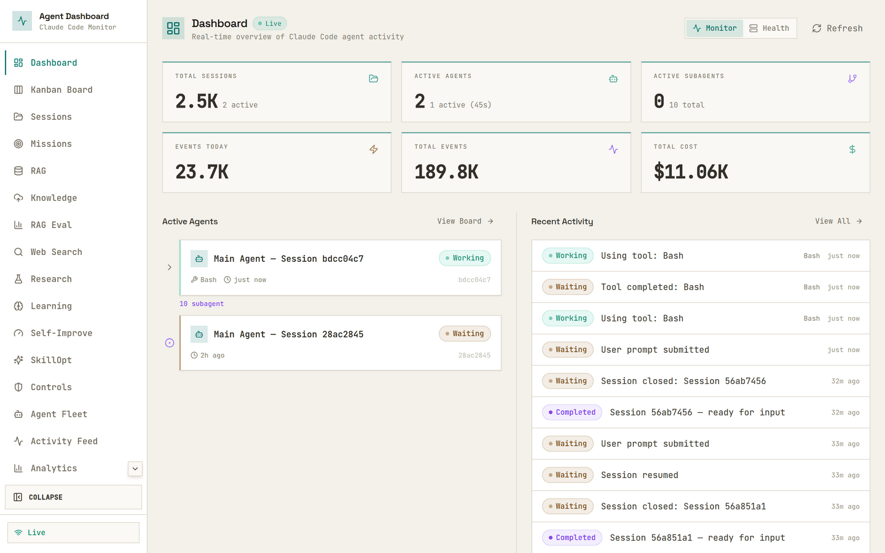Click the Working status badge on Session bdcc04c7
The width and height of the screenshot is (885, 553).
click(465, 258)
